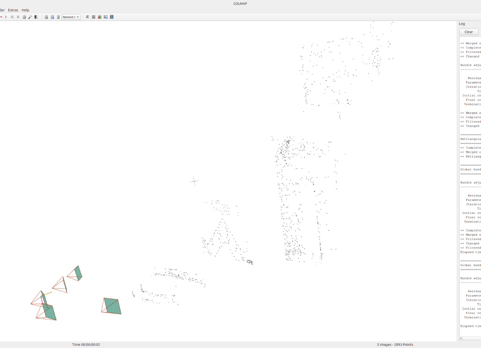The image size is (481, 348).
Task: Click the match matrix toolbar icon
Action: [x=94, y=17]
